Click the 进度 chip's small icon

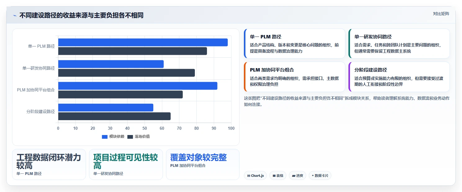click(x=294, y=176)
